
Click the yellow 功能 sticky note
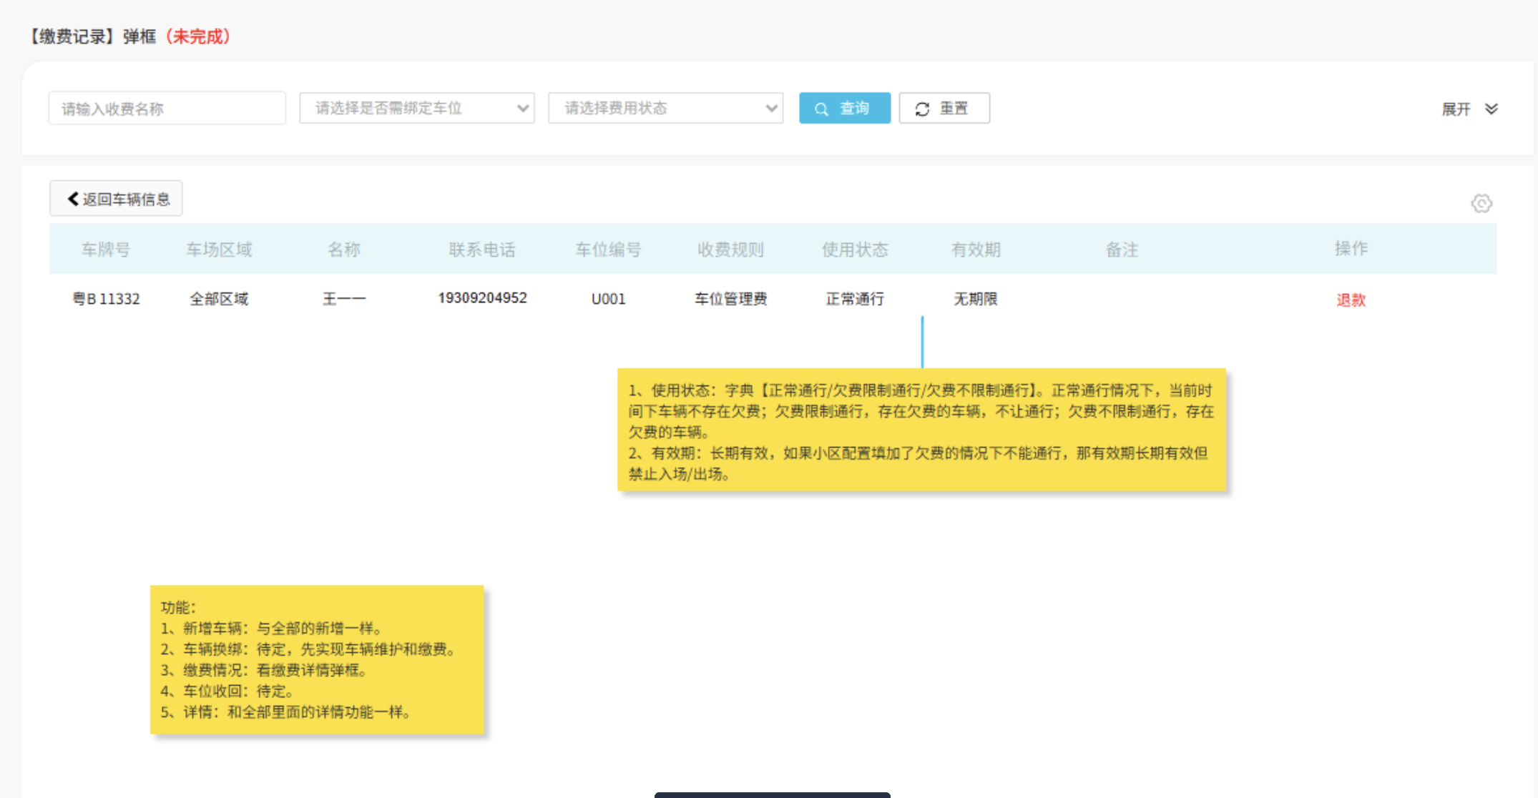click(x=317, y=659)
